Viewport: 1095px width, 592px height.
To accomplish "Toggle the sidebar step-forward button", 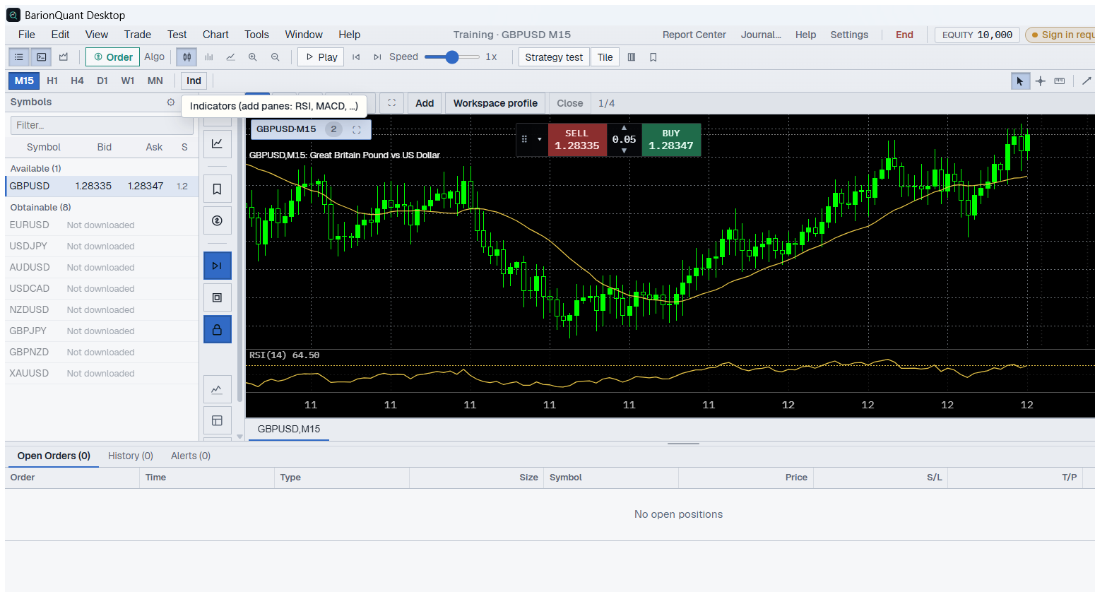I will click(218, 266).
